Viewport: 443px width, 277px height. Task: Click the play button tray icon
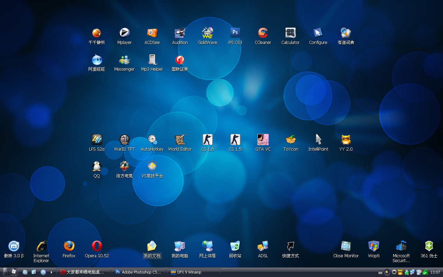394,272
